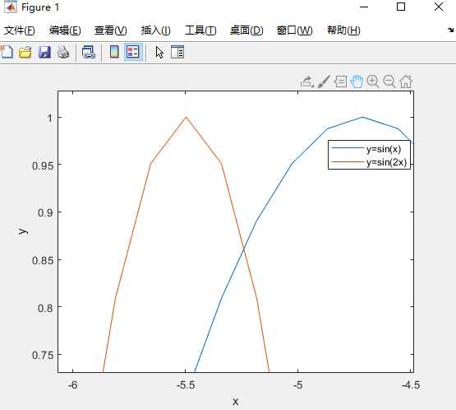456x410 pixels.
Task: Open the 插入(I) menu
Action: click(156, 30)
